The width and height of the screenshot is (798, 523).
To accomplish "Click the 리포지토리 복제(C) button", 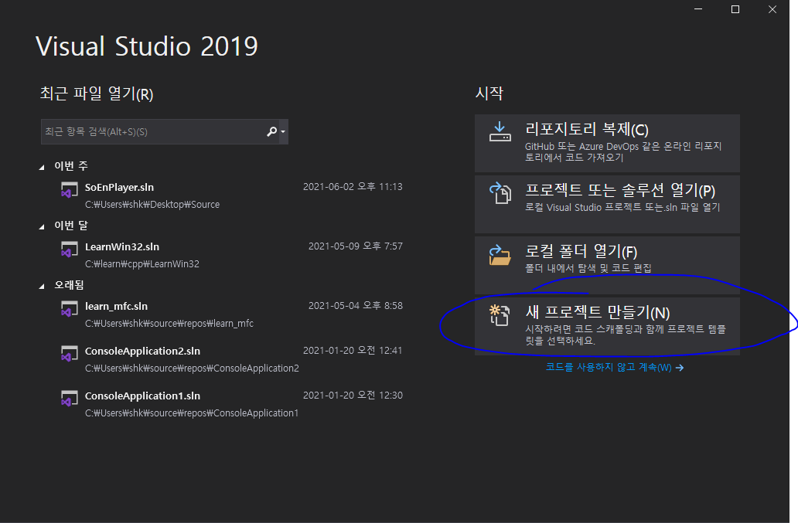I will [607, 144].
